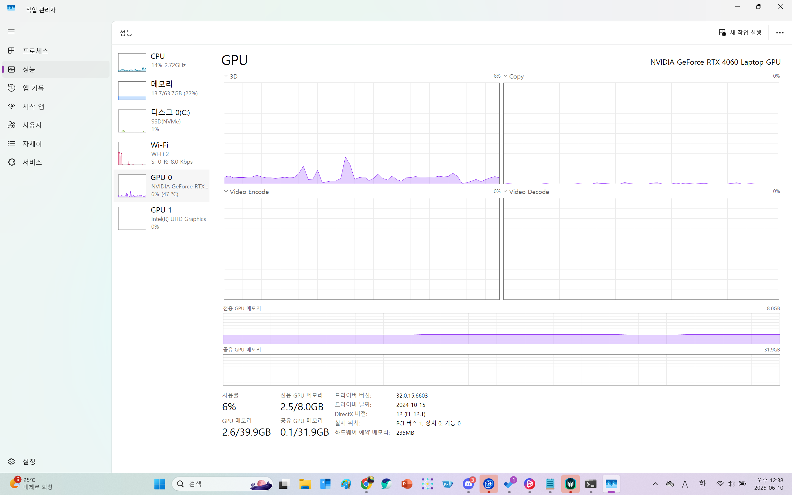Click the Task Manager taskbar icon
The image size is (792, 495).
[x=611, y=484]
